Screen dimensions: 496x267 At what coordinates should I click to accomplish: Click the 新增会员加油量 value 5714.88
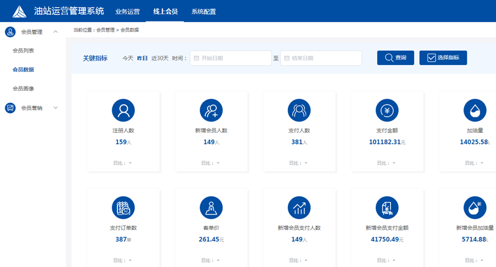pos(474,240)
